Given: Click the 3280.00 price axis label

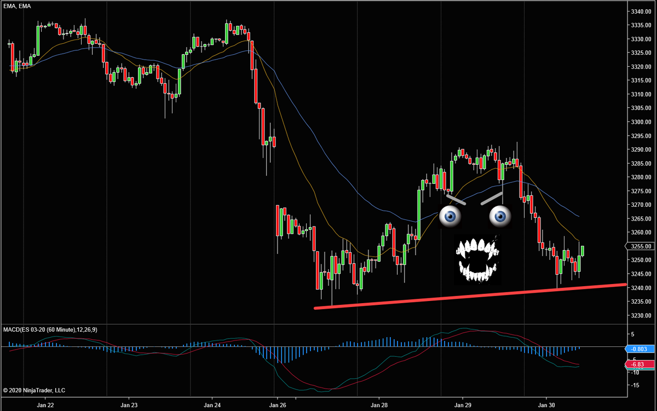Looking at the screenshot, I should click(642, 177).
